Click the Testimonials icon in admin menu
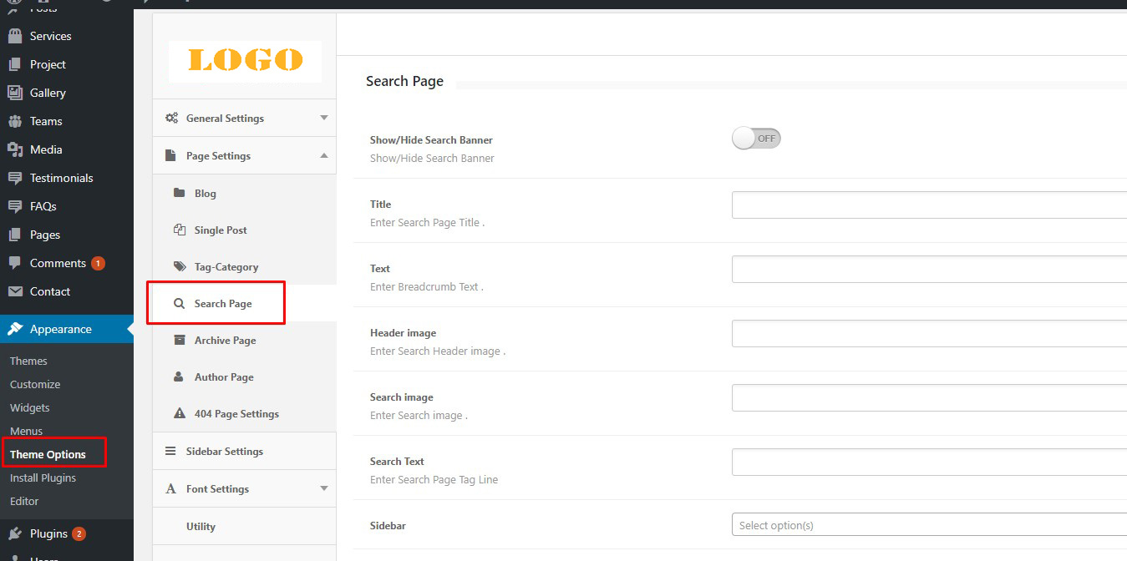This screenshot has width=1127, height=561. [15, 178]
